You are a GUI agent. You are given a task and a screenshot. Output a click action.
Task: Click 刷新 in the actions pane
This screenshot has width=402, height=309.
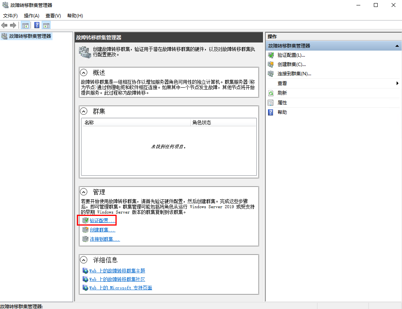(x=282, y=93)
